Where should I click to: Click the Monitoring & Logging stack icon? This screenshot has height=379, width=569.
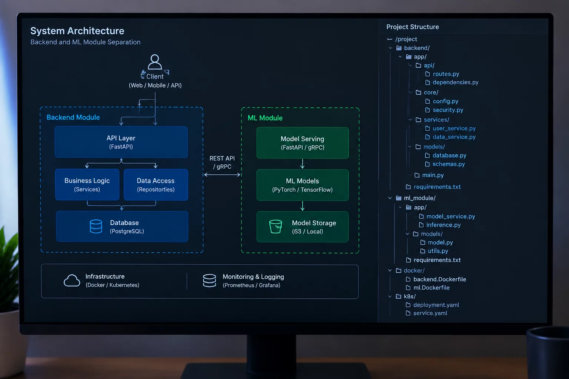click(x=209, y=281)
